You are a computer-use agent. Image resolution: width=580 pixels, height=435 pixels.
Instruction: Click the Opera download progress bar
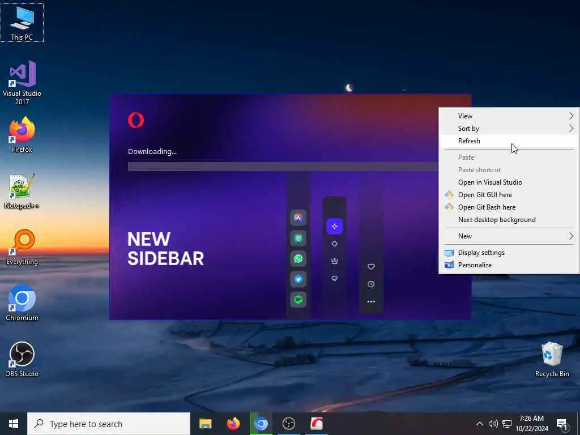(283, 167)
